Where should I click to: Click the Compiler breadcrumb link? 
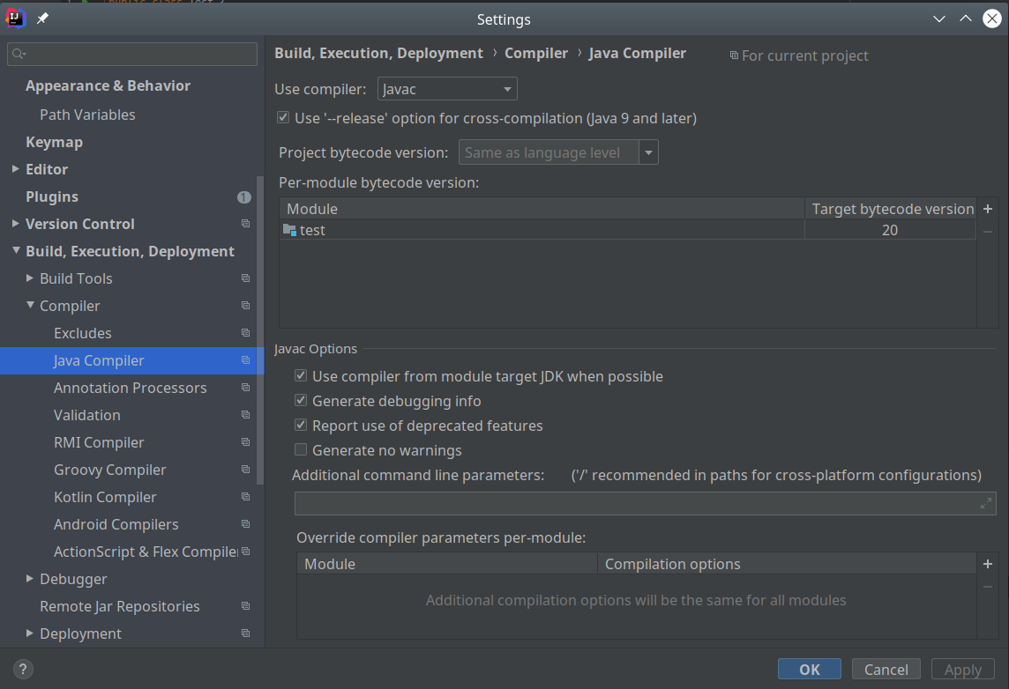tap(536, 54)
